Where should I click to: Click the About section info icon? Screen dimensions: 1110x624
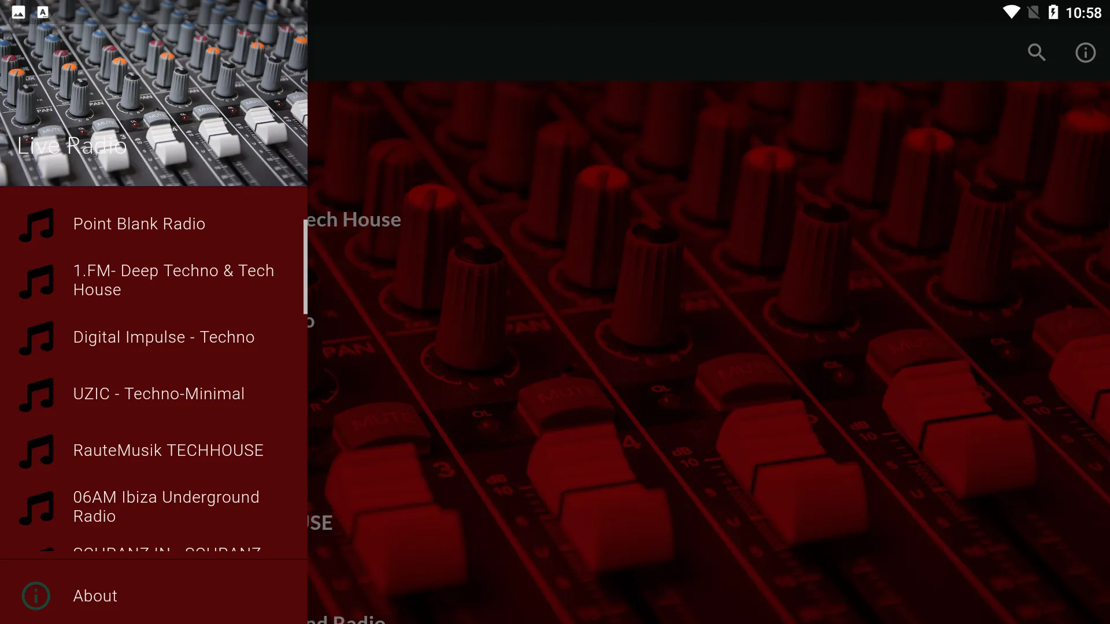point(36,596)
